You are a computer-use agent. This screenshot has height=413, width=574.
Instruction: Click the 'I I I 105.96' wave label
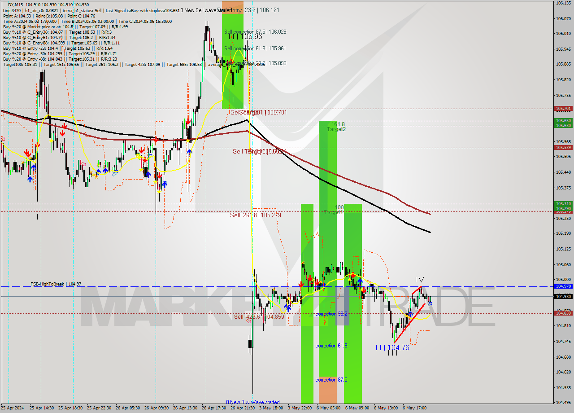coord(245,37)
